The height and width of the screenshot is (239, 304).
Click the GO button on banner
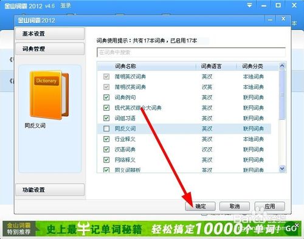click(291, 229)
